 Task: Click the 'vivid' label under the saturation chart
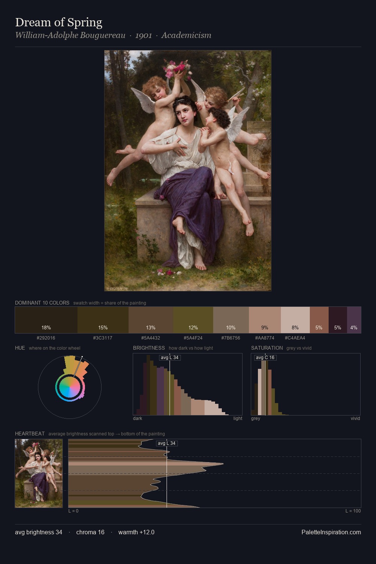355,418
